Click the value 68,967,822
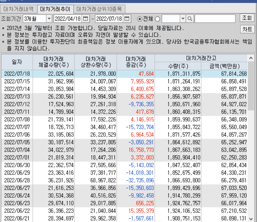 click(103, 180)
